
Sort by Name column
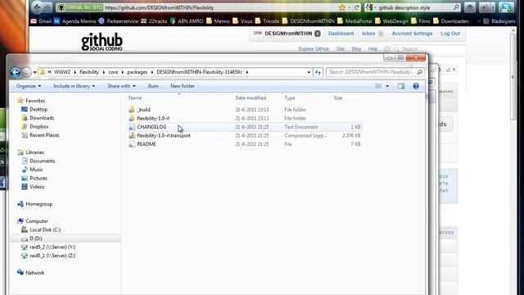tap(135, 98)
